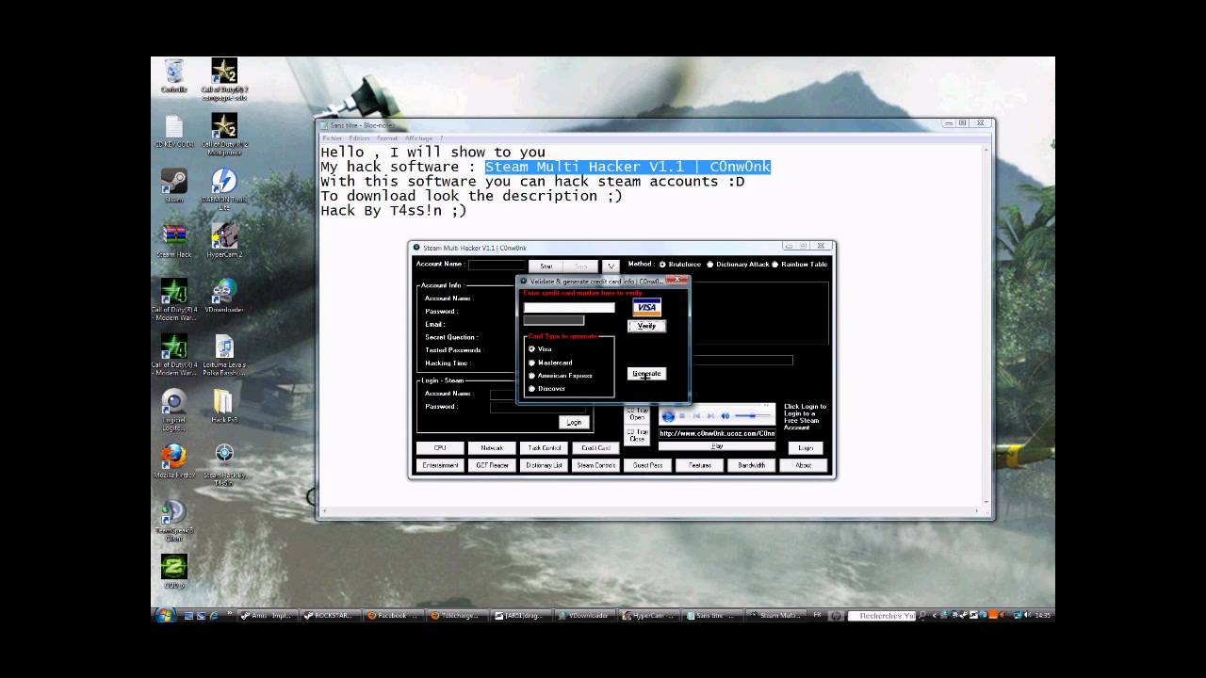Image resolution: width=1206 pixels, height=678 pixels.
Task: Open the Windows Start orb
Action: tap(164, 615)
